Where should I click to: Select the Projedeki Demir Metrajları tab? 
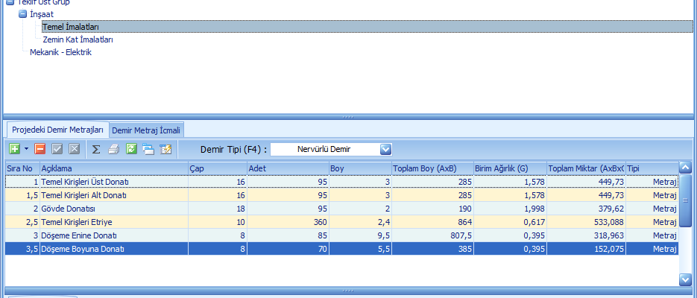click(x=57, y=130)
